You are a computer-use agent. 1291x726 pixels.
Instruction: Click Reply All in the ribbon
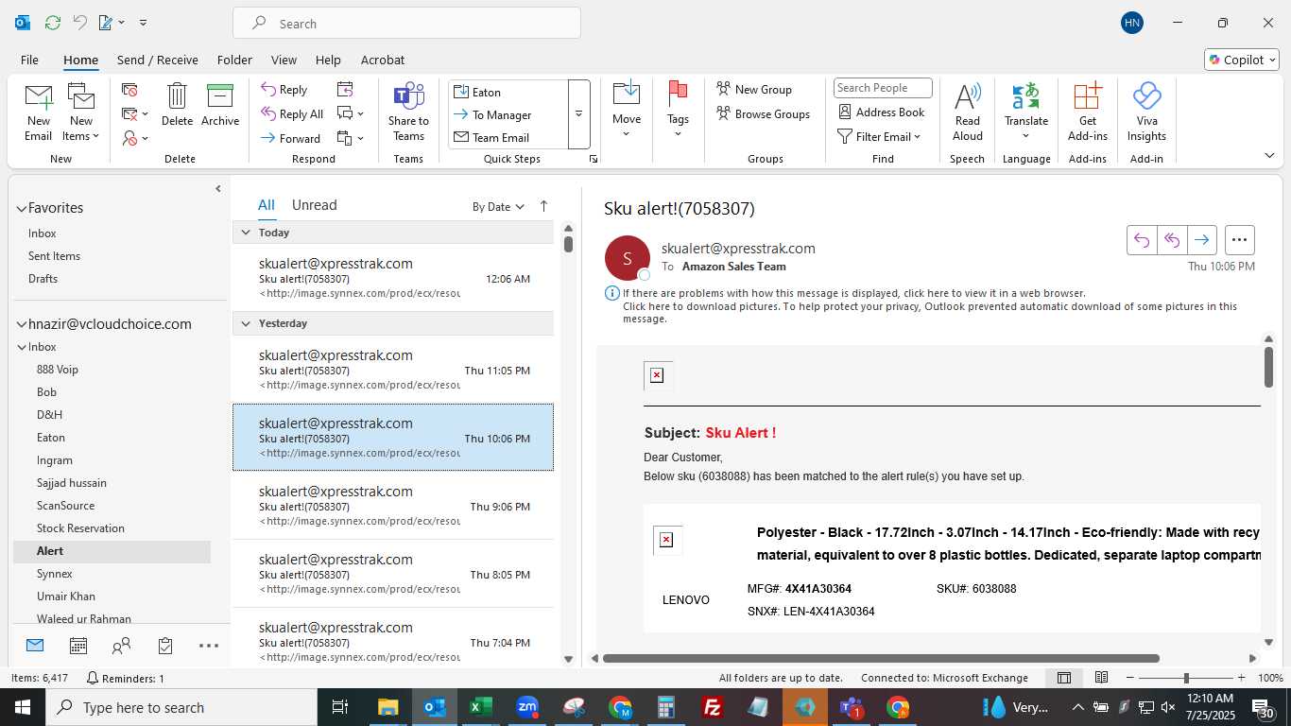[x=292, y=114]
